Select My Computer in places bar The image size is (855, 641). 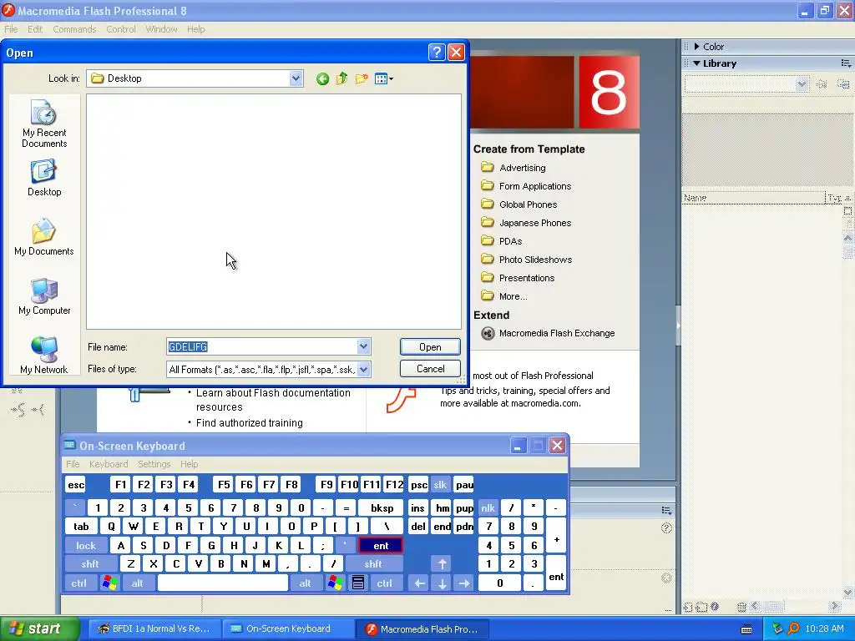point(44,296)
